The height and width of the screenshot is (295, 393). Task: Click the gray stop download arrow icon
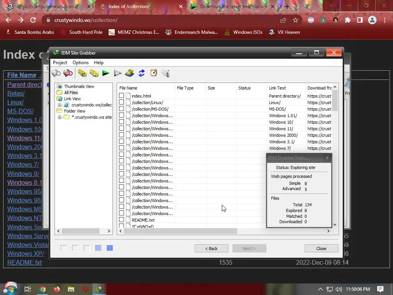click(117, 73)
